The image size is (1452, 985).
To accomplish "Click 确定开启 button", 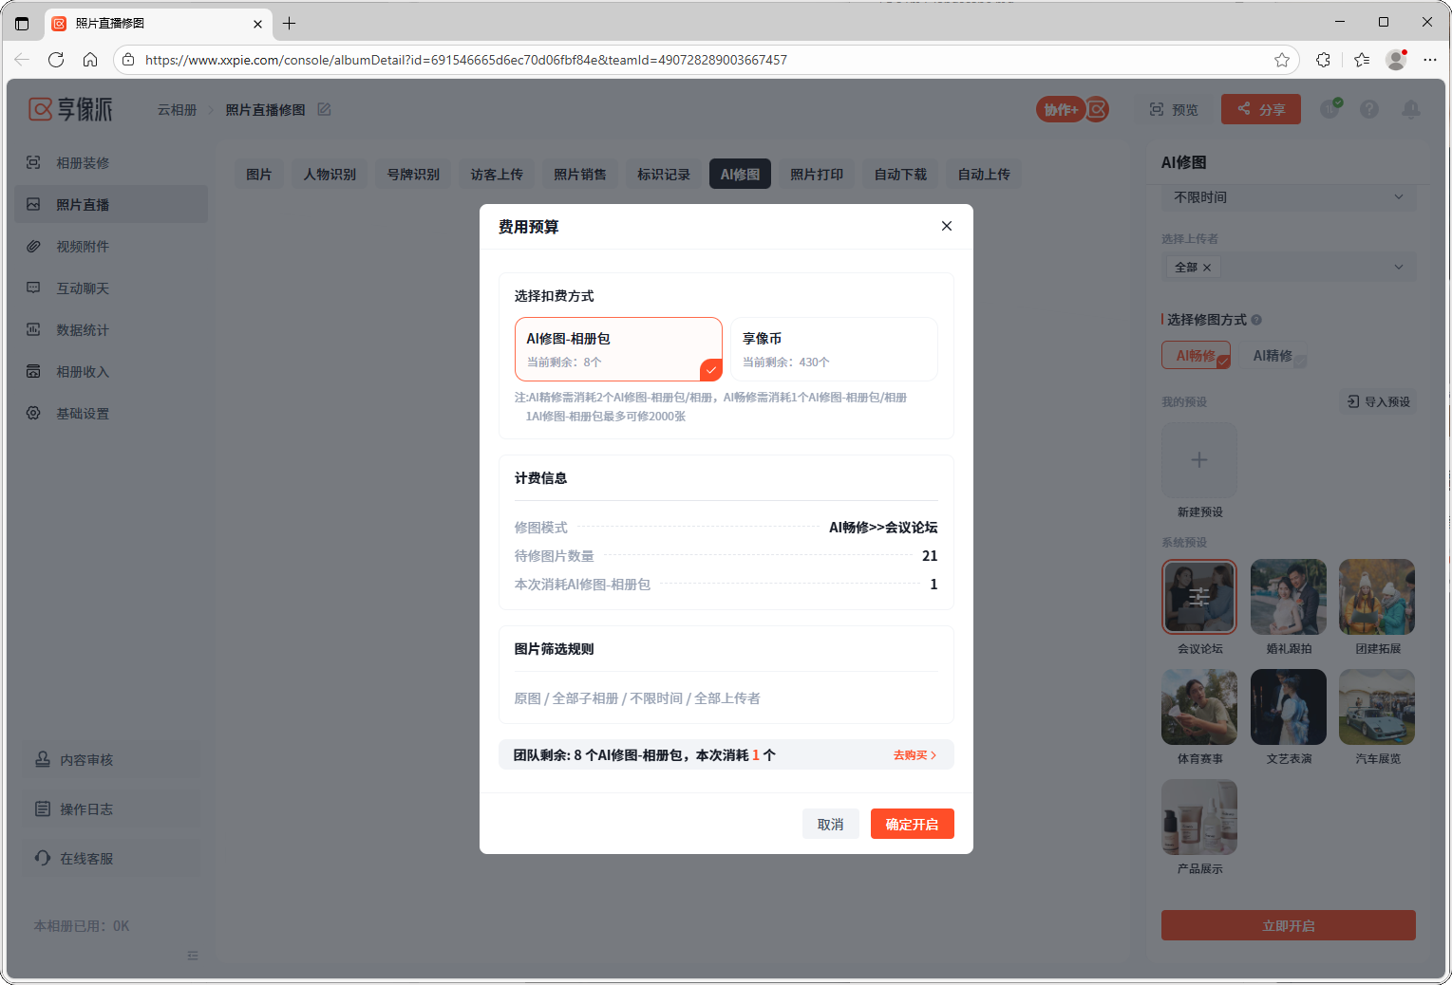I will point(911,824).
